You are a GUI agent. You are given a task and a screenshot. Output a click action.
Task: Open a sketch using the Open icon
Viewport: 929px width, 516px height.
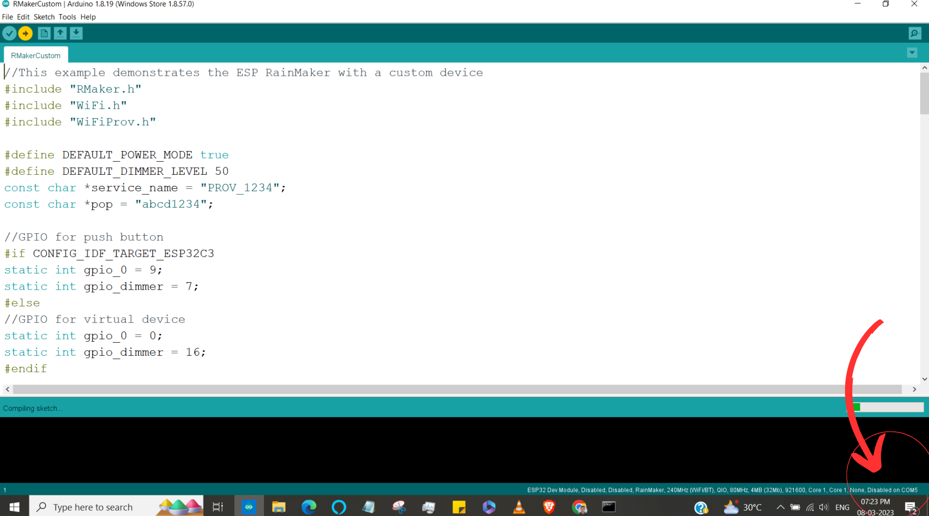pyautogui.click(x=60, y=33)
